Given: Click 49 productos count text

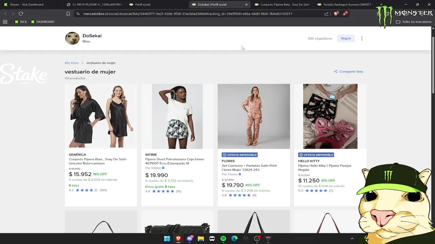Looking at the screenshot, I should pyautogui.click(x=75, y=78).
